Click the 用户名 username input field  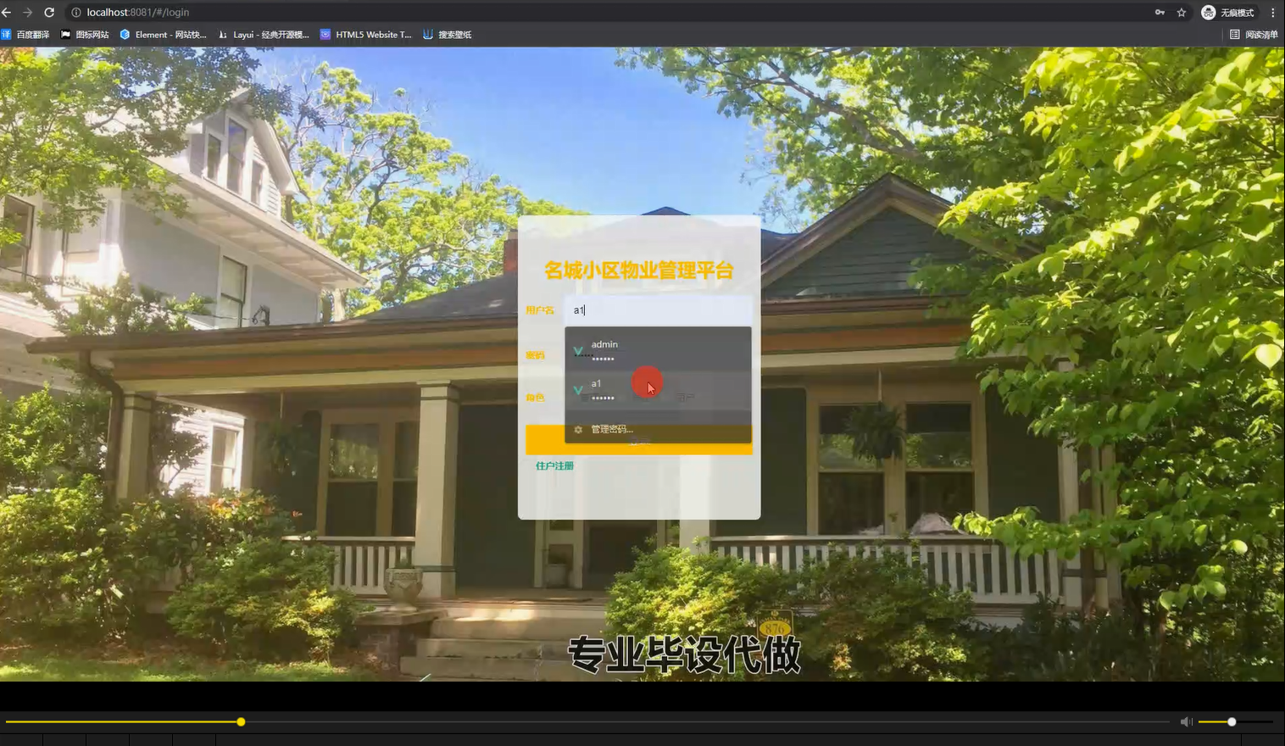(659, 310)
